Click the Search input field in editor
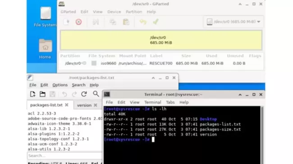Viewport: 293px width, 164px height. (64, 155)
